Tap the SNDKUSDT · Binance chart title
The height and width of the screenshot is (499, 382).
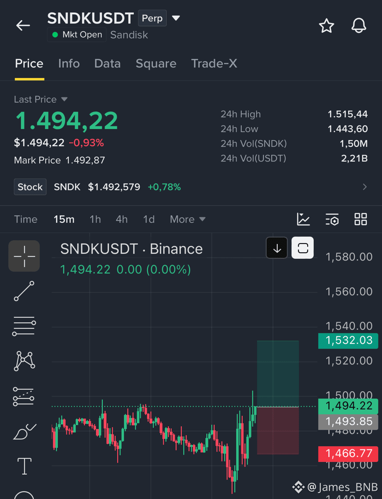(x=131, y=249)
